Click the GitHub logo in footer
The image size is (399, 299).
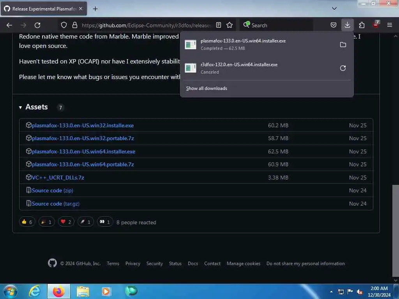pos(53,263)
